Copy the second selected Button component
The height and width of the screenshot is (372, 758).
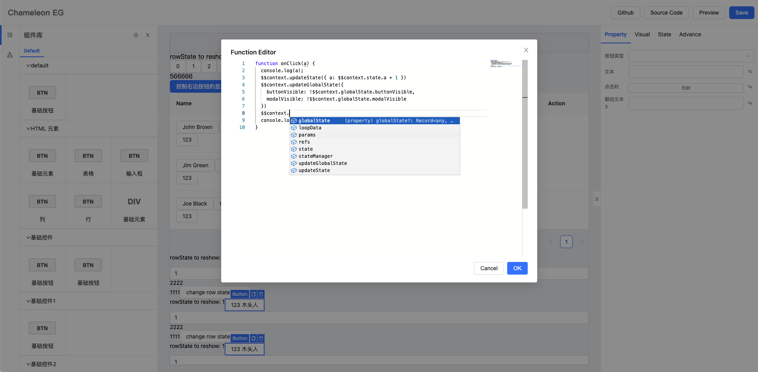[x=254, y=338]
